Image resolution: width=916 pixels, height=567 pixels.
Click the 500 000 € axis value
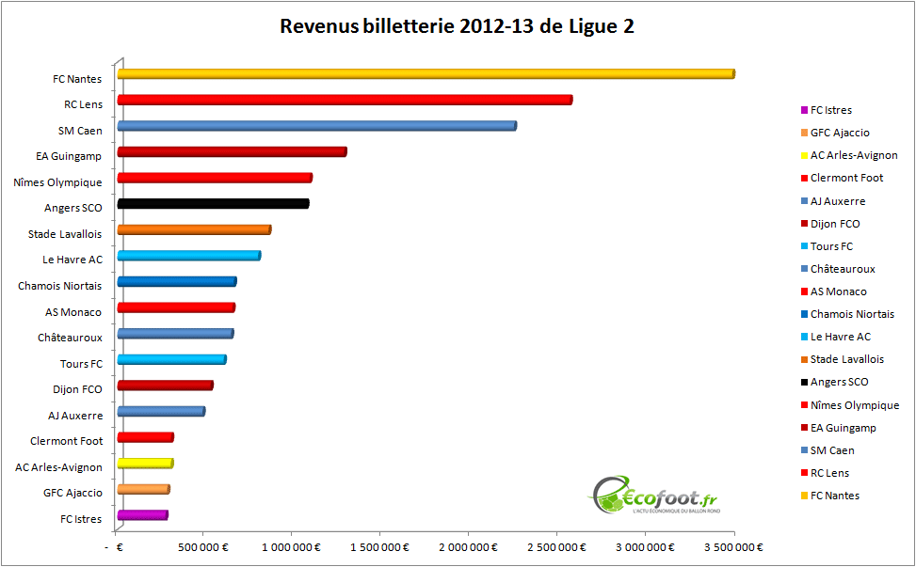click(202, 548)
